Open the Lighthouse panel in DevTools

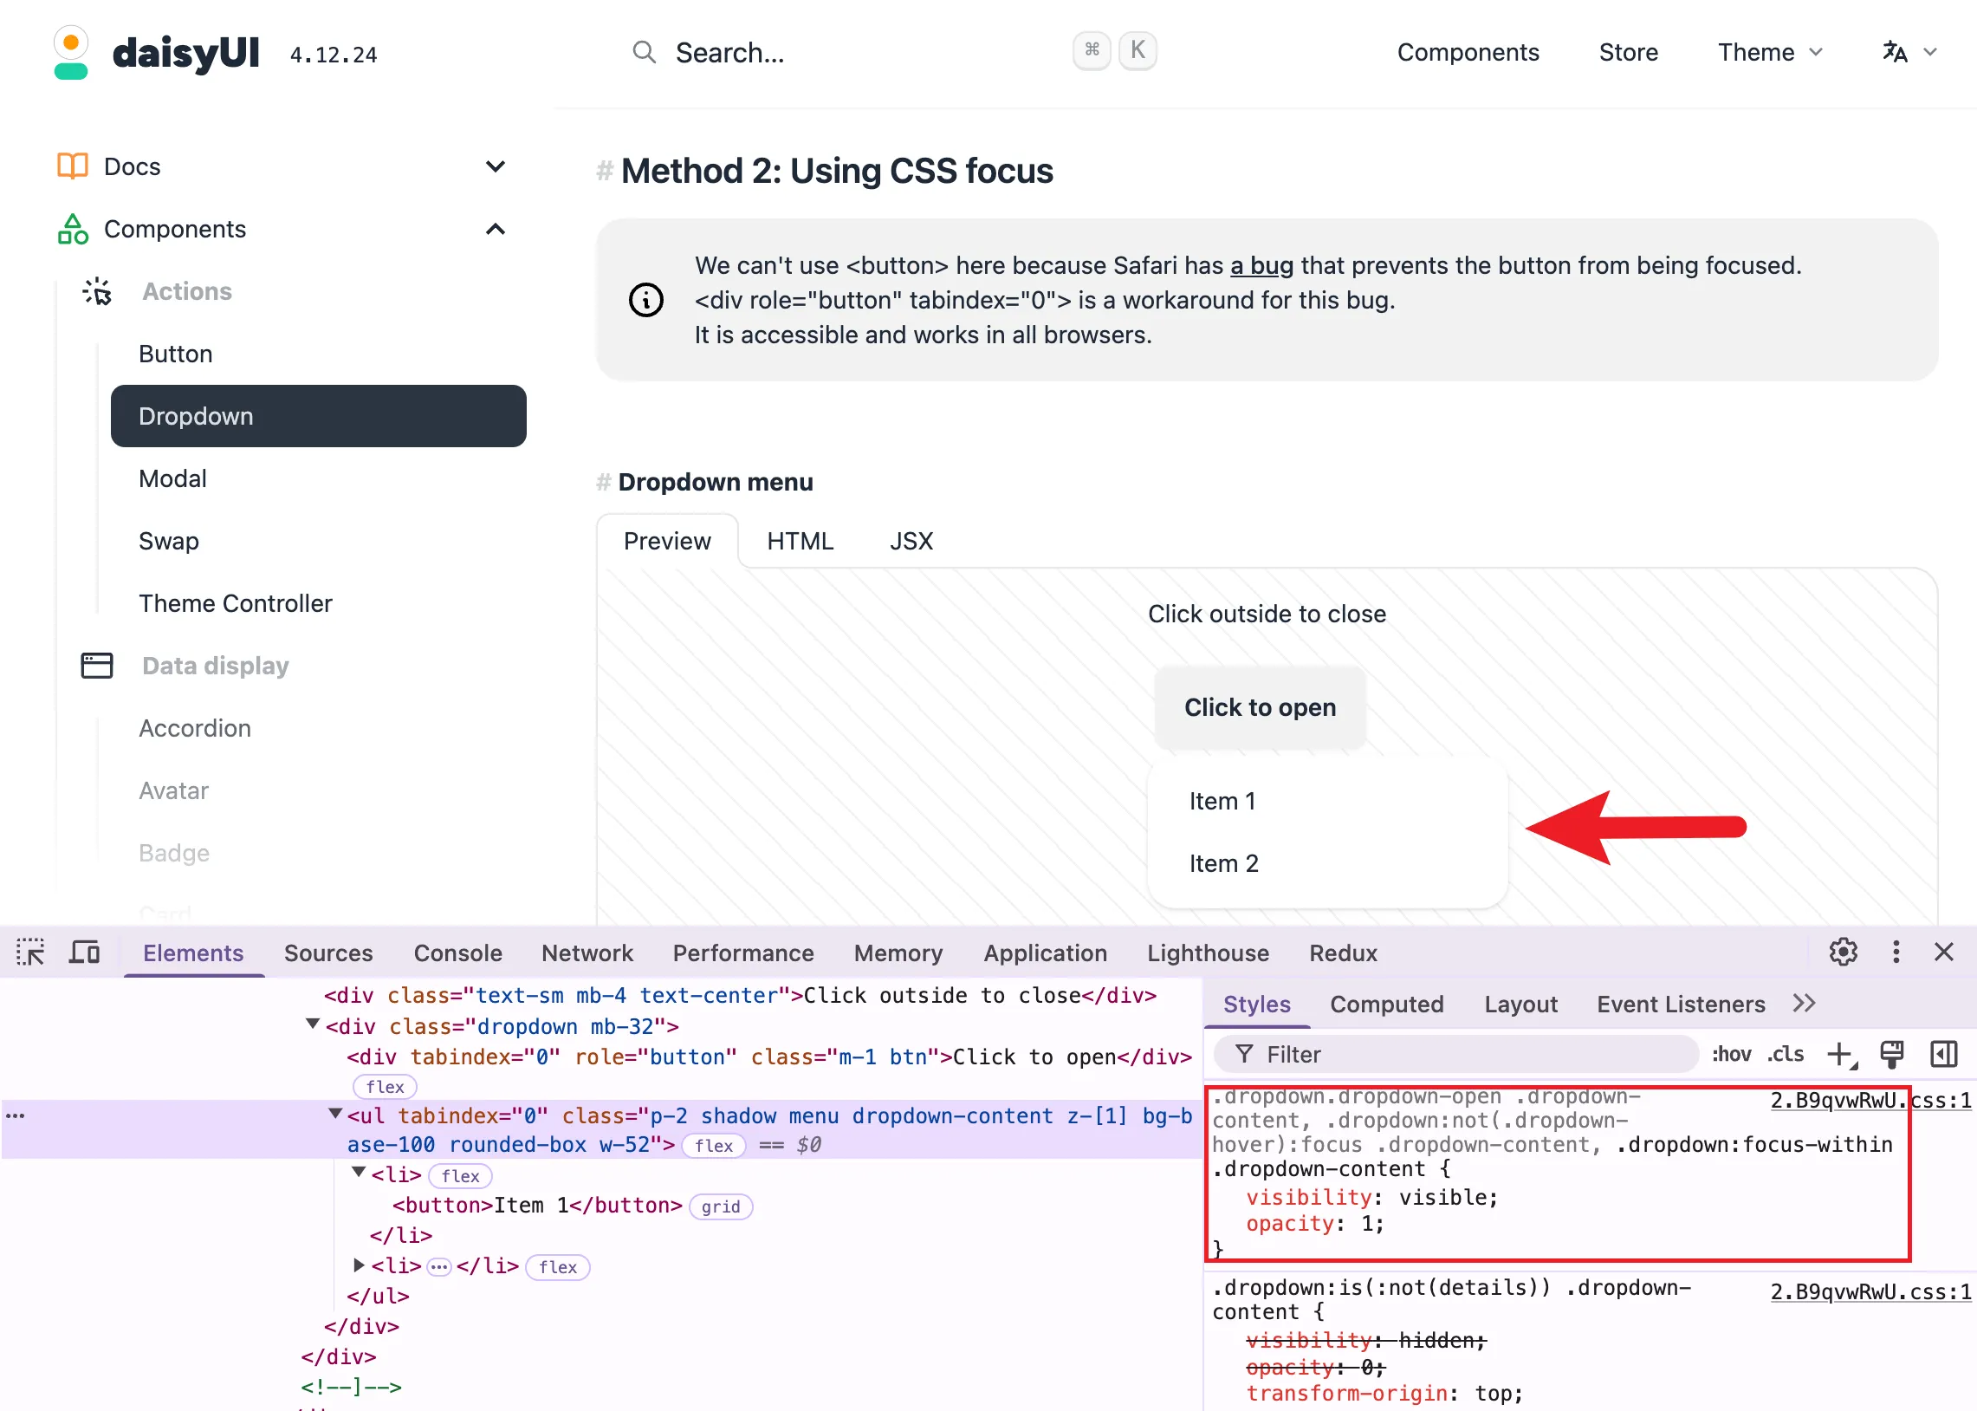pos(1207,953)
